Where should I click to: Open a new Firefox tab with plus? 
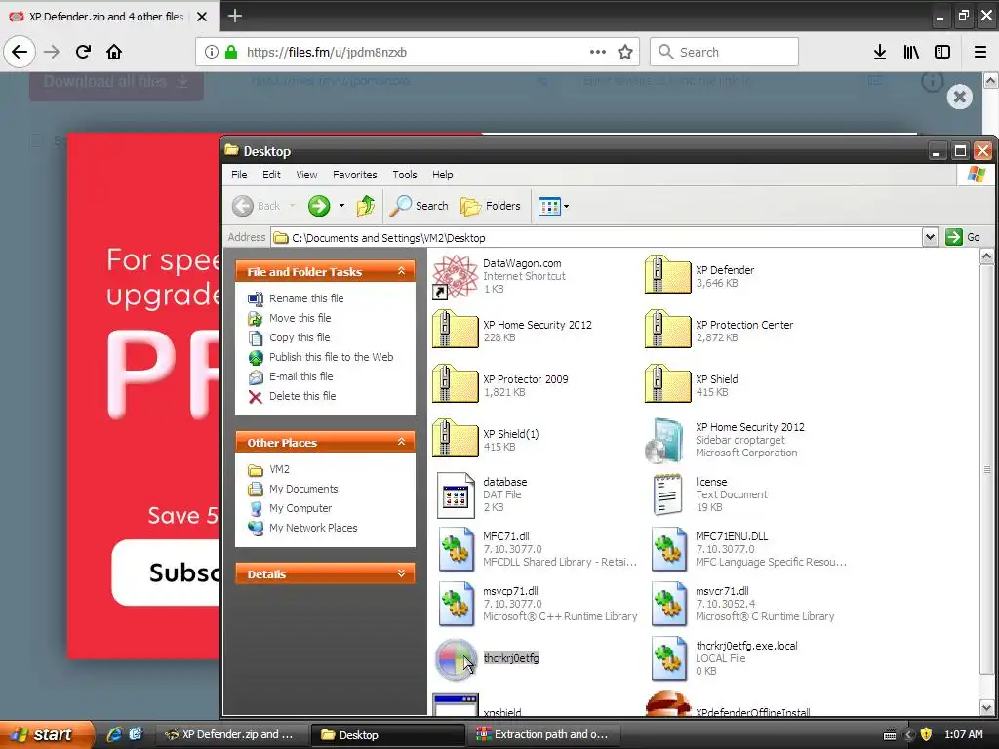[234, 16]
